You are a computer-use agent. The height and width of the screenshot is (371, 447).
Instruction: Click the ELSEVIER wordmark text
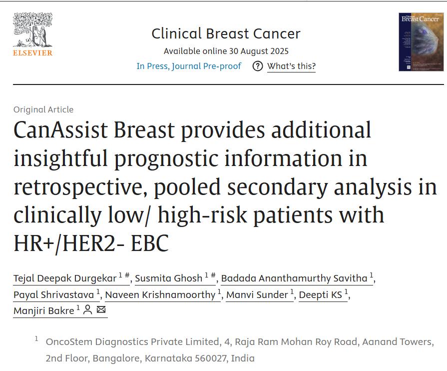(32, 53)
